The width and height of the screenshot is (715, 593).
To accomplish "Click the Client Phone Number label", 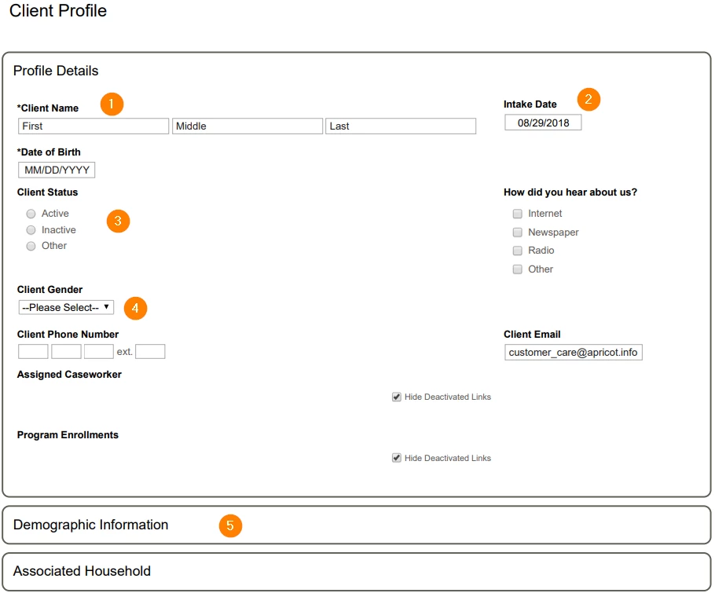I will [x=68, y=335].
